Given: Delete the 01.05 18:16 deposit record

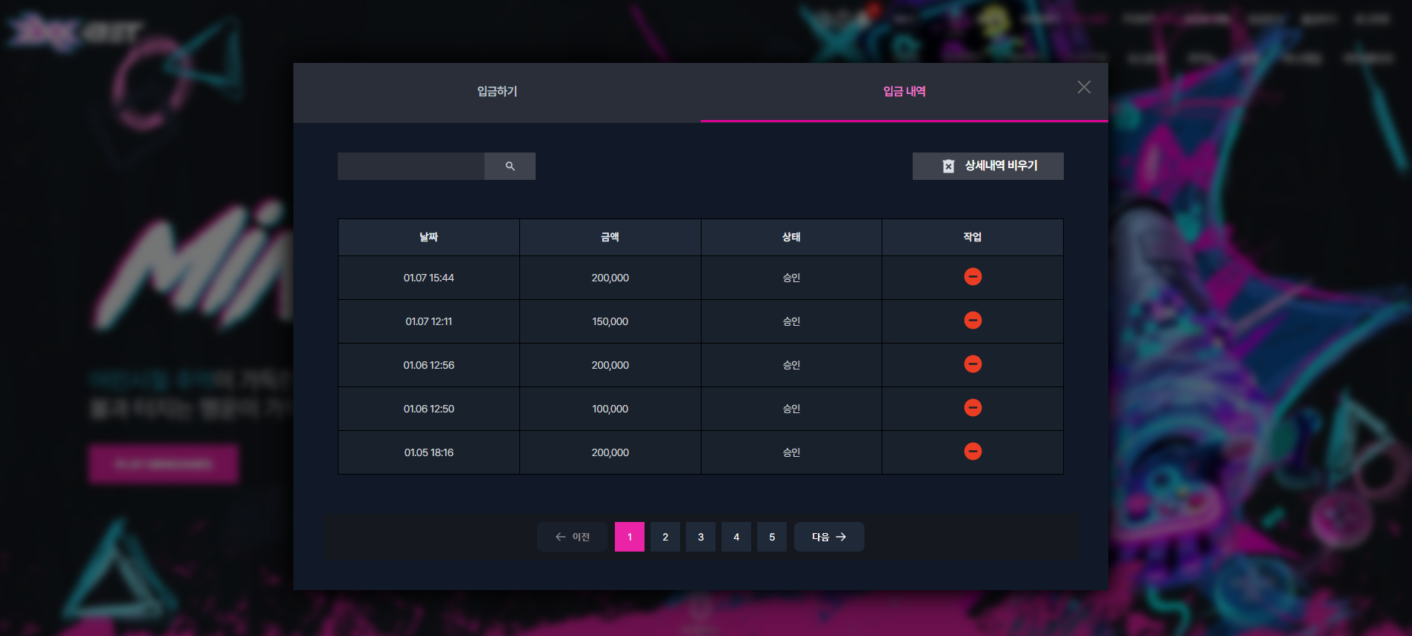Looking at the screenshot, I should (973, 452).
